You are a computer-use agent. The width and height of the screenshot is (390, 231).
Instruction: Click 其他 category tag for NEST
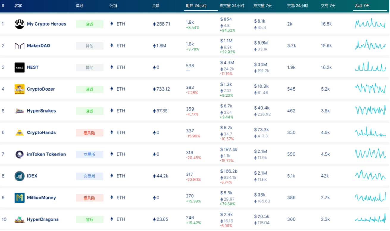pyautogui.click(x=90, y=67)
